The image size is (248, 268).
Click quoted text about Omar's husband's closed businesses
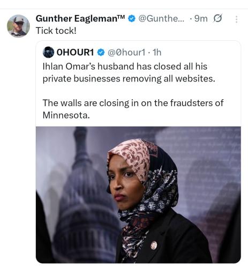coord(129,72)
